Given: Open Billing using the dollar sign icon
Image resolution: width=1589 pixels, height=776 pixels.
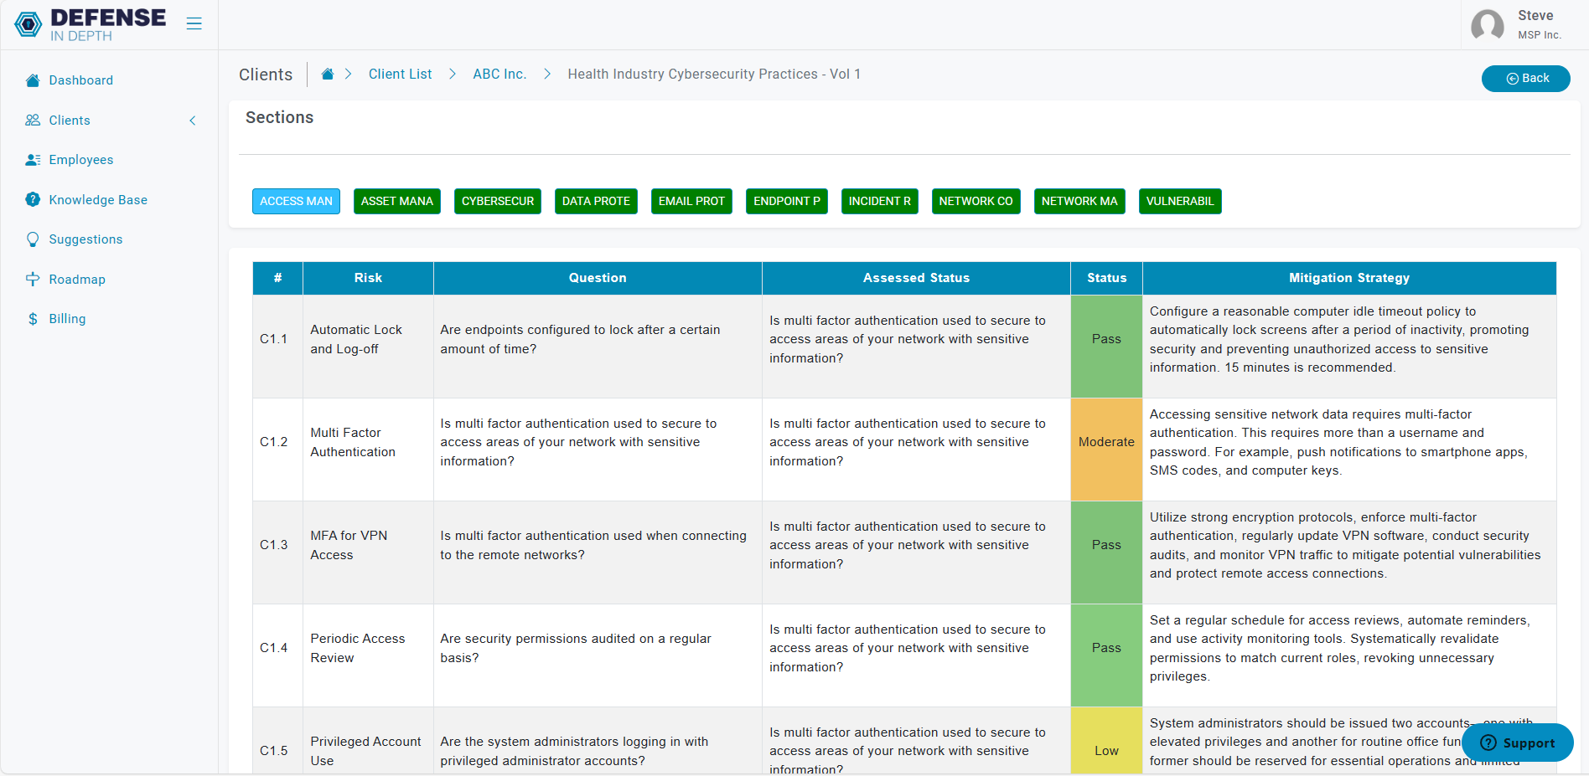Looking at the screenshot, I should (33, 318).
